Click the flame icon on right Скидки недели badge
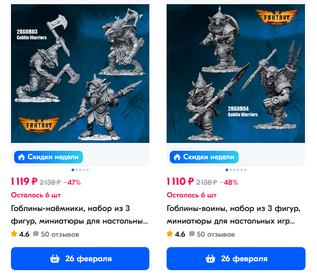This screenshot has height=278, width=317. (x=177, y=157)
